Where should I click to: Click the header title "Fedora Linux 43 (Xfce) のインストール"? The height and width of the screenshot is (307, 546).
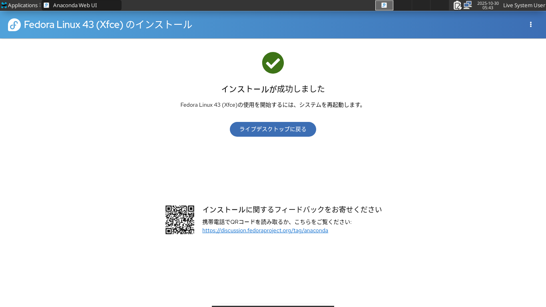click(108, 25)
